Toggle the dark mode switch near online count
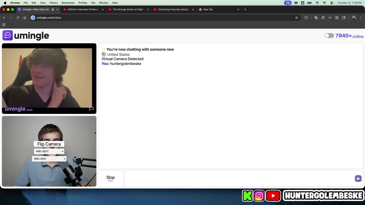 [x=329, y=36]
